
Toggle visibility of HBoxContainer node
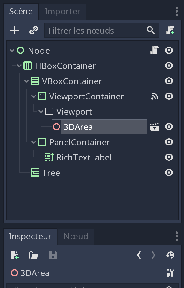pos(169,66)
